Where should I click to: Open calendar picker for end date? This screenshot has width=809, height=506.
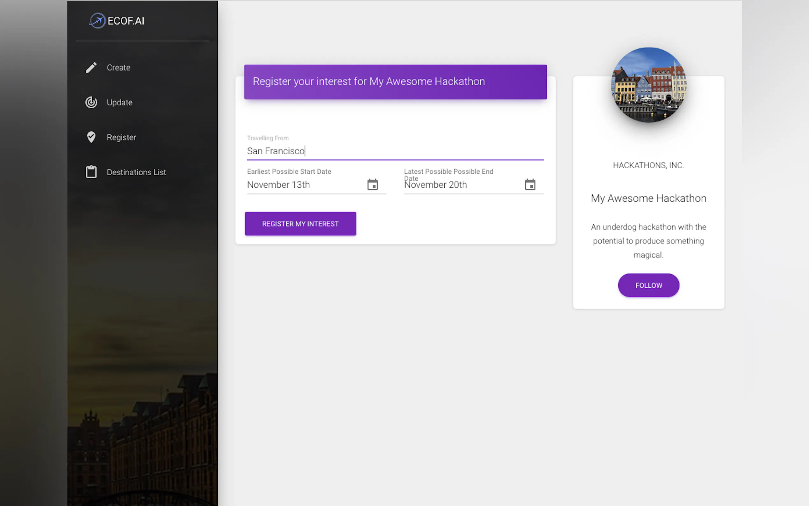530,184
